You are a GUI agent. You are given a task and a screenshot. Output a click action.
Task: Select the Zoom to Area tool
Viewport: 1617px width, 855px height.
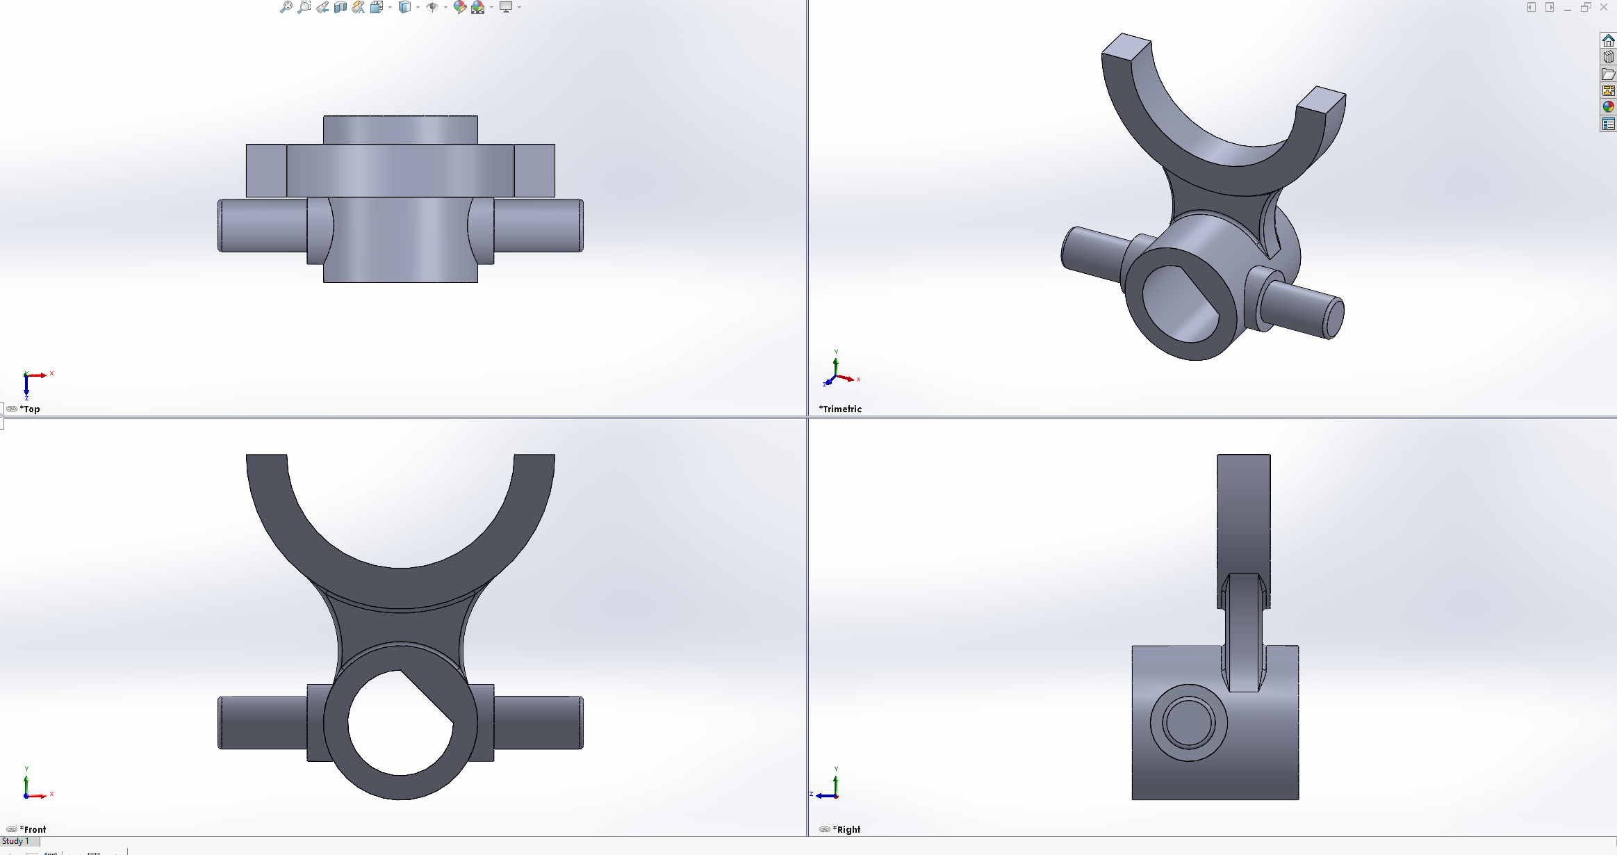304,7
